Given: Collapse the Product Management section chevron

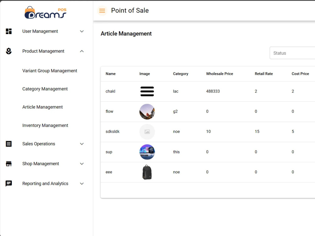Looking at the screenshot, I should [x=82, y=51].
